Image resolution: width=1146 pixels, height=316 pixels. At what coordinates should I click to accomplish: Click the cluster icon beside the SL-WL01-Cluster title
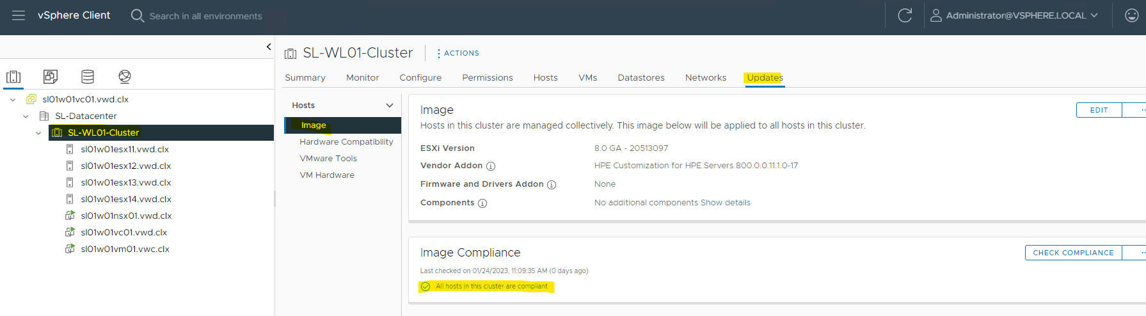coord(290,54)
